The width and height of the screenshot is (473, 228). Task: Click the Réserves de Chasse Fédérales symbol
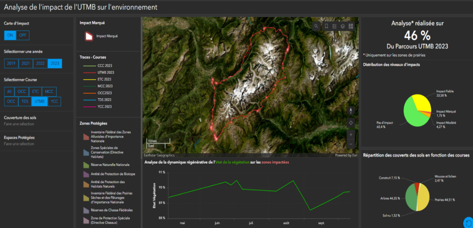pos(86,210)
